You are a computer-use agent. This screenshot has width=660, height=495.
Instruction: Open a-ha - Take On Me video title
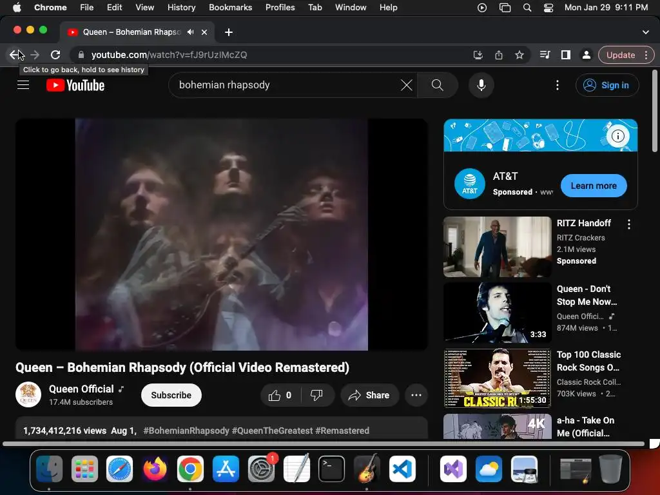[x=585, y=427]
